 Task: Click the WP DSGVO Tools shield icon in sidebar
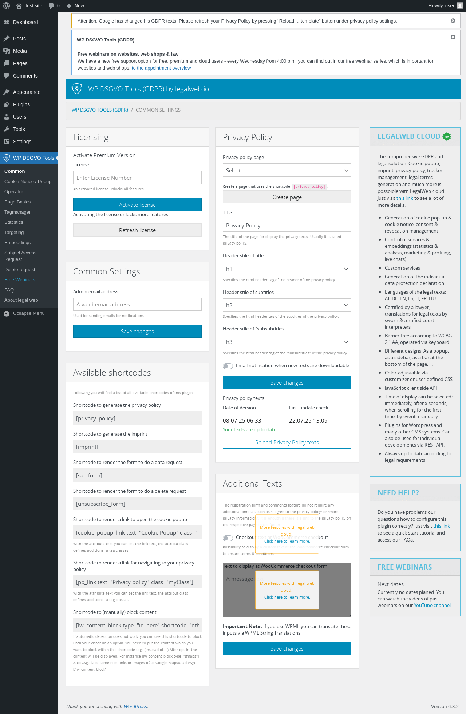[x=7, y=158]
